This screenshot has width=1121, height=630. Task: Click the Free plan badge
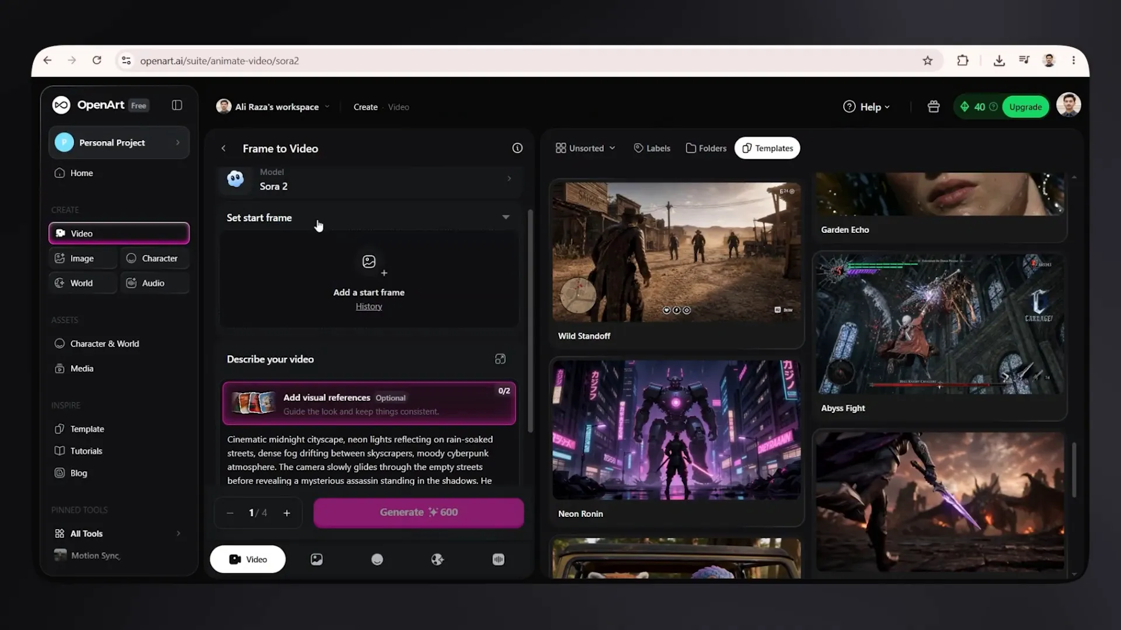coord(138,106)
